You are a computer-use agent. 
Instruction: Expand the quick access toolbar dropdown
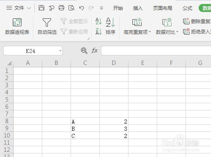coord(101,8)
